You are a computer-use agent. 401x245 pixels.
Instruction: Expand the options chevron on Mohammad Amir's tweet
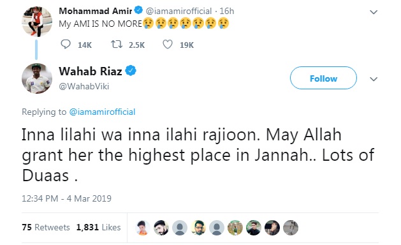[x=374, y=12]
